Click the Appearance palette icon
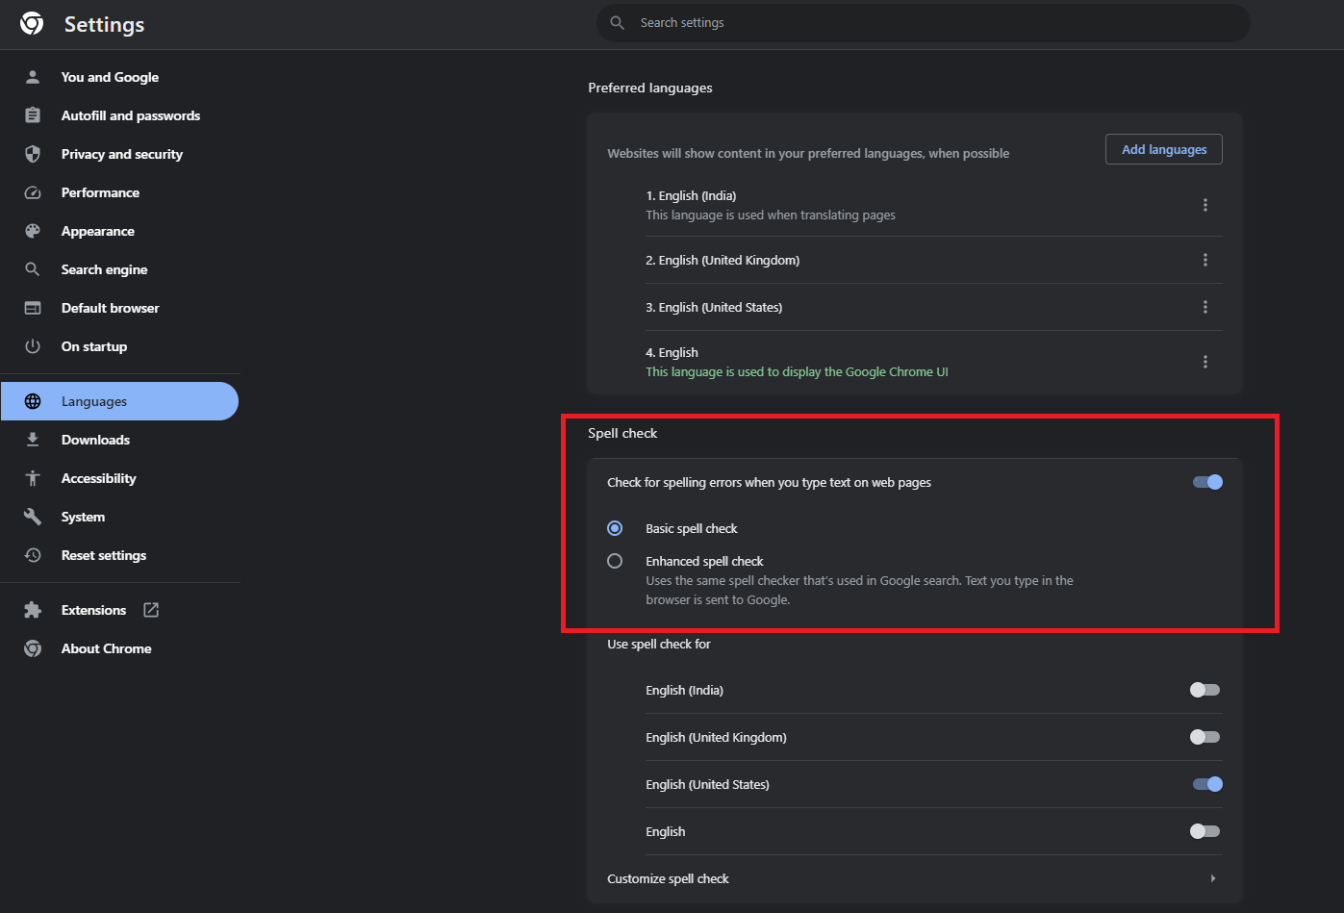 coord(33,231)
